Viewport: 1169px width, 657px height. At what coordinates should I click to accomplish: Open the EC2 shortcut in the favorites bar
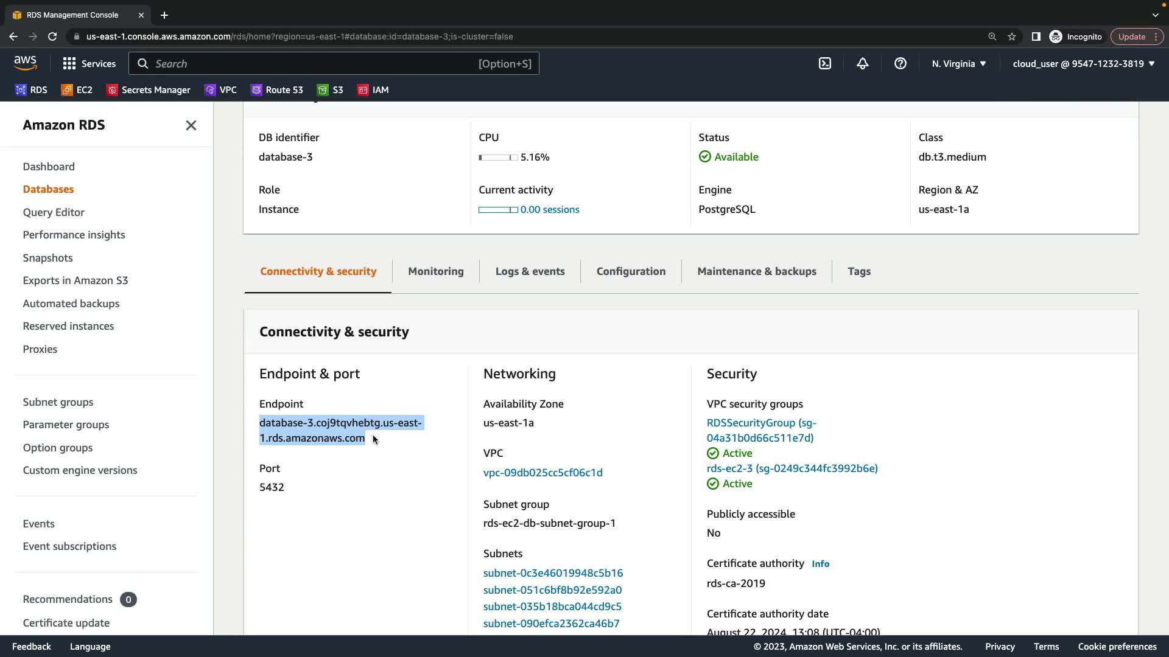[x=77, y=90]
